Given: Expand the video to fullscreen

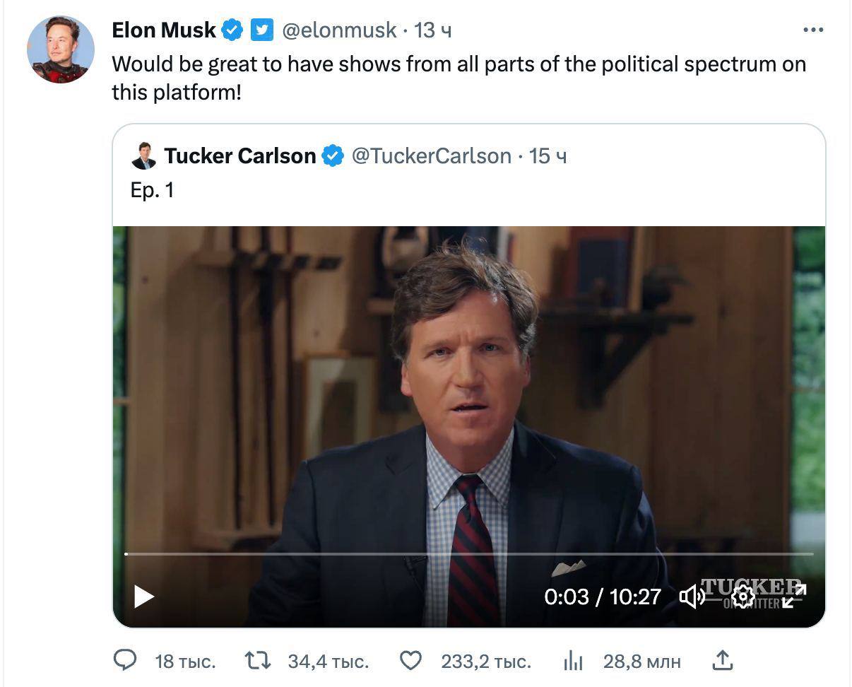Looking at the screenshot, I should click(793, 597).
